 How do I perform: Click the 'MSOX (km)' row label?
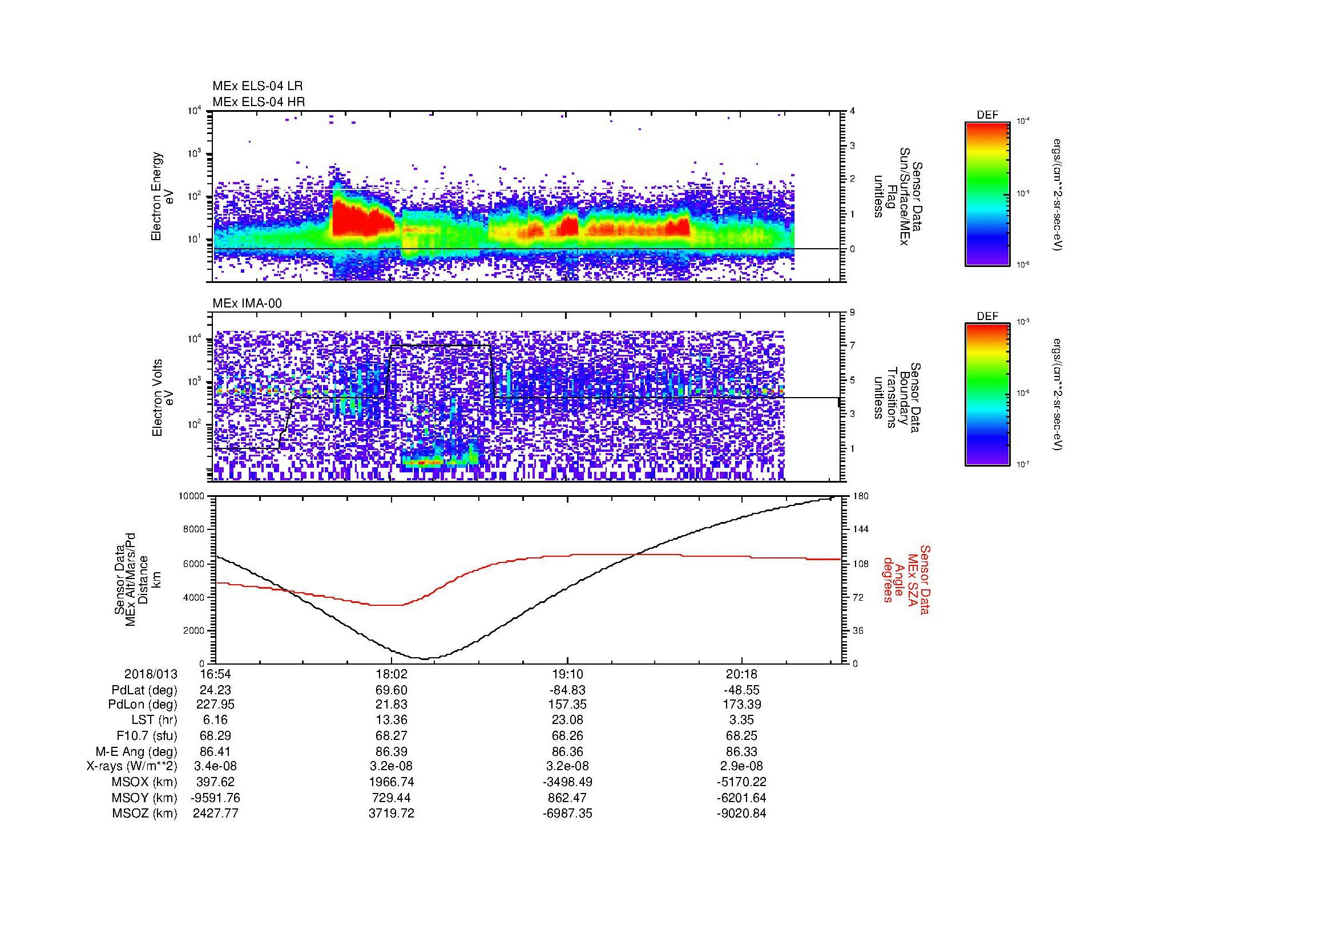(x=144, y=782)
